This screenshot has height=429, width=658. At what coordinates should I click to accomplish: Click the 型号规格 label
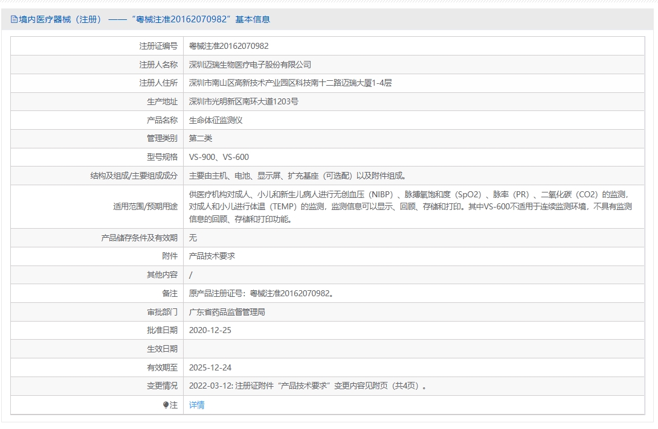point(162,157)
